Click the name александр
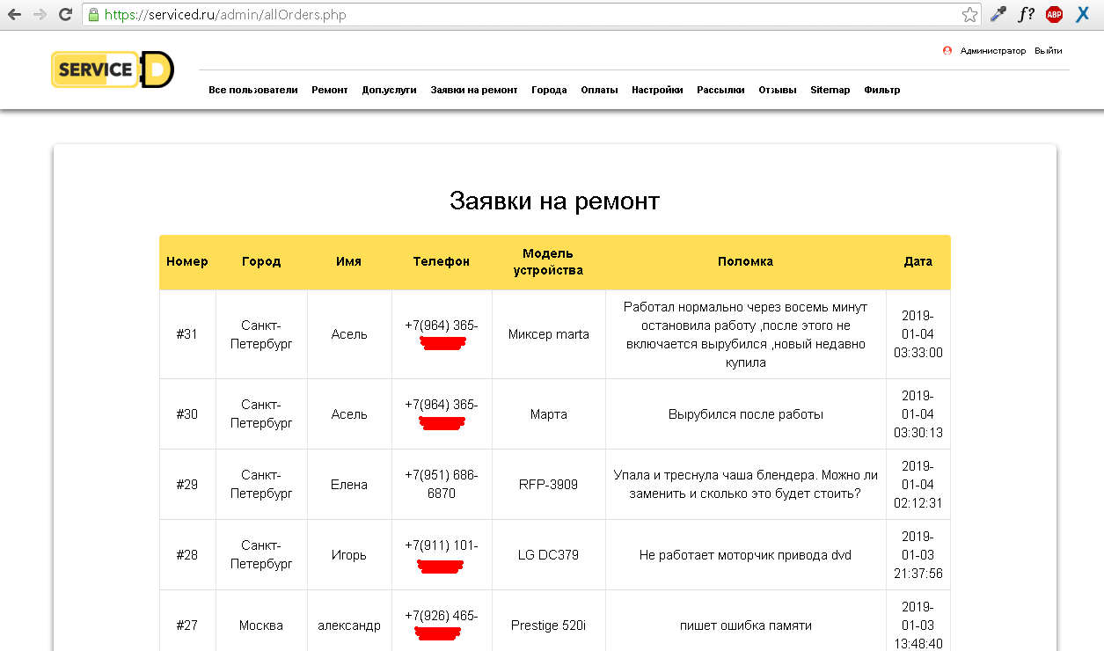 349,625
